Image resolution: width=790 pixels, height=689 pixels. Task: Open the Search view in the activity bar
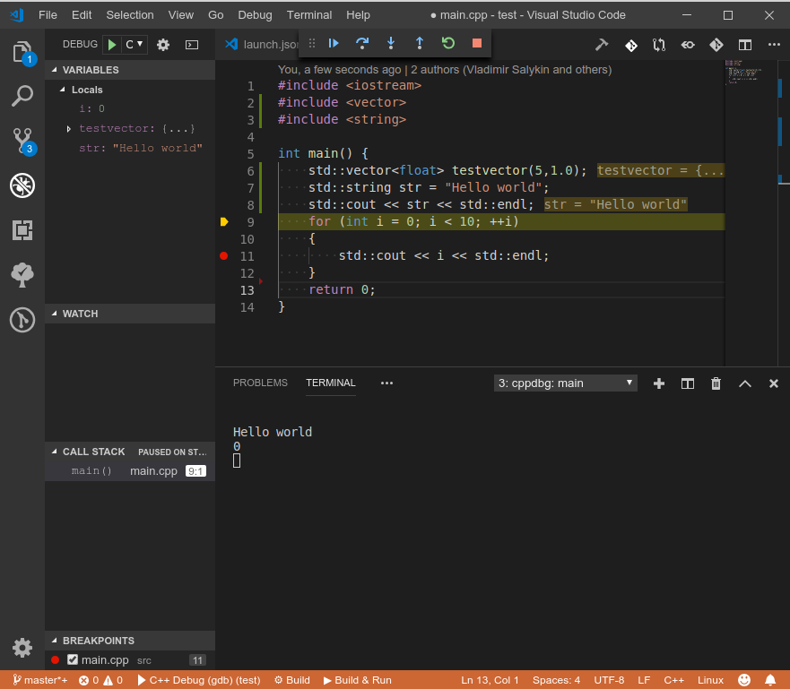(x=22, y=96)
